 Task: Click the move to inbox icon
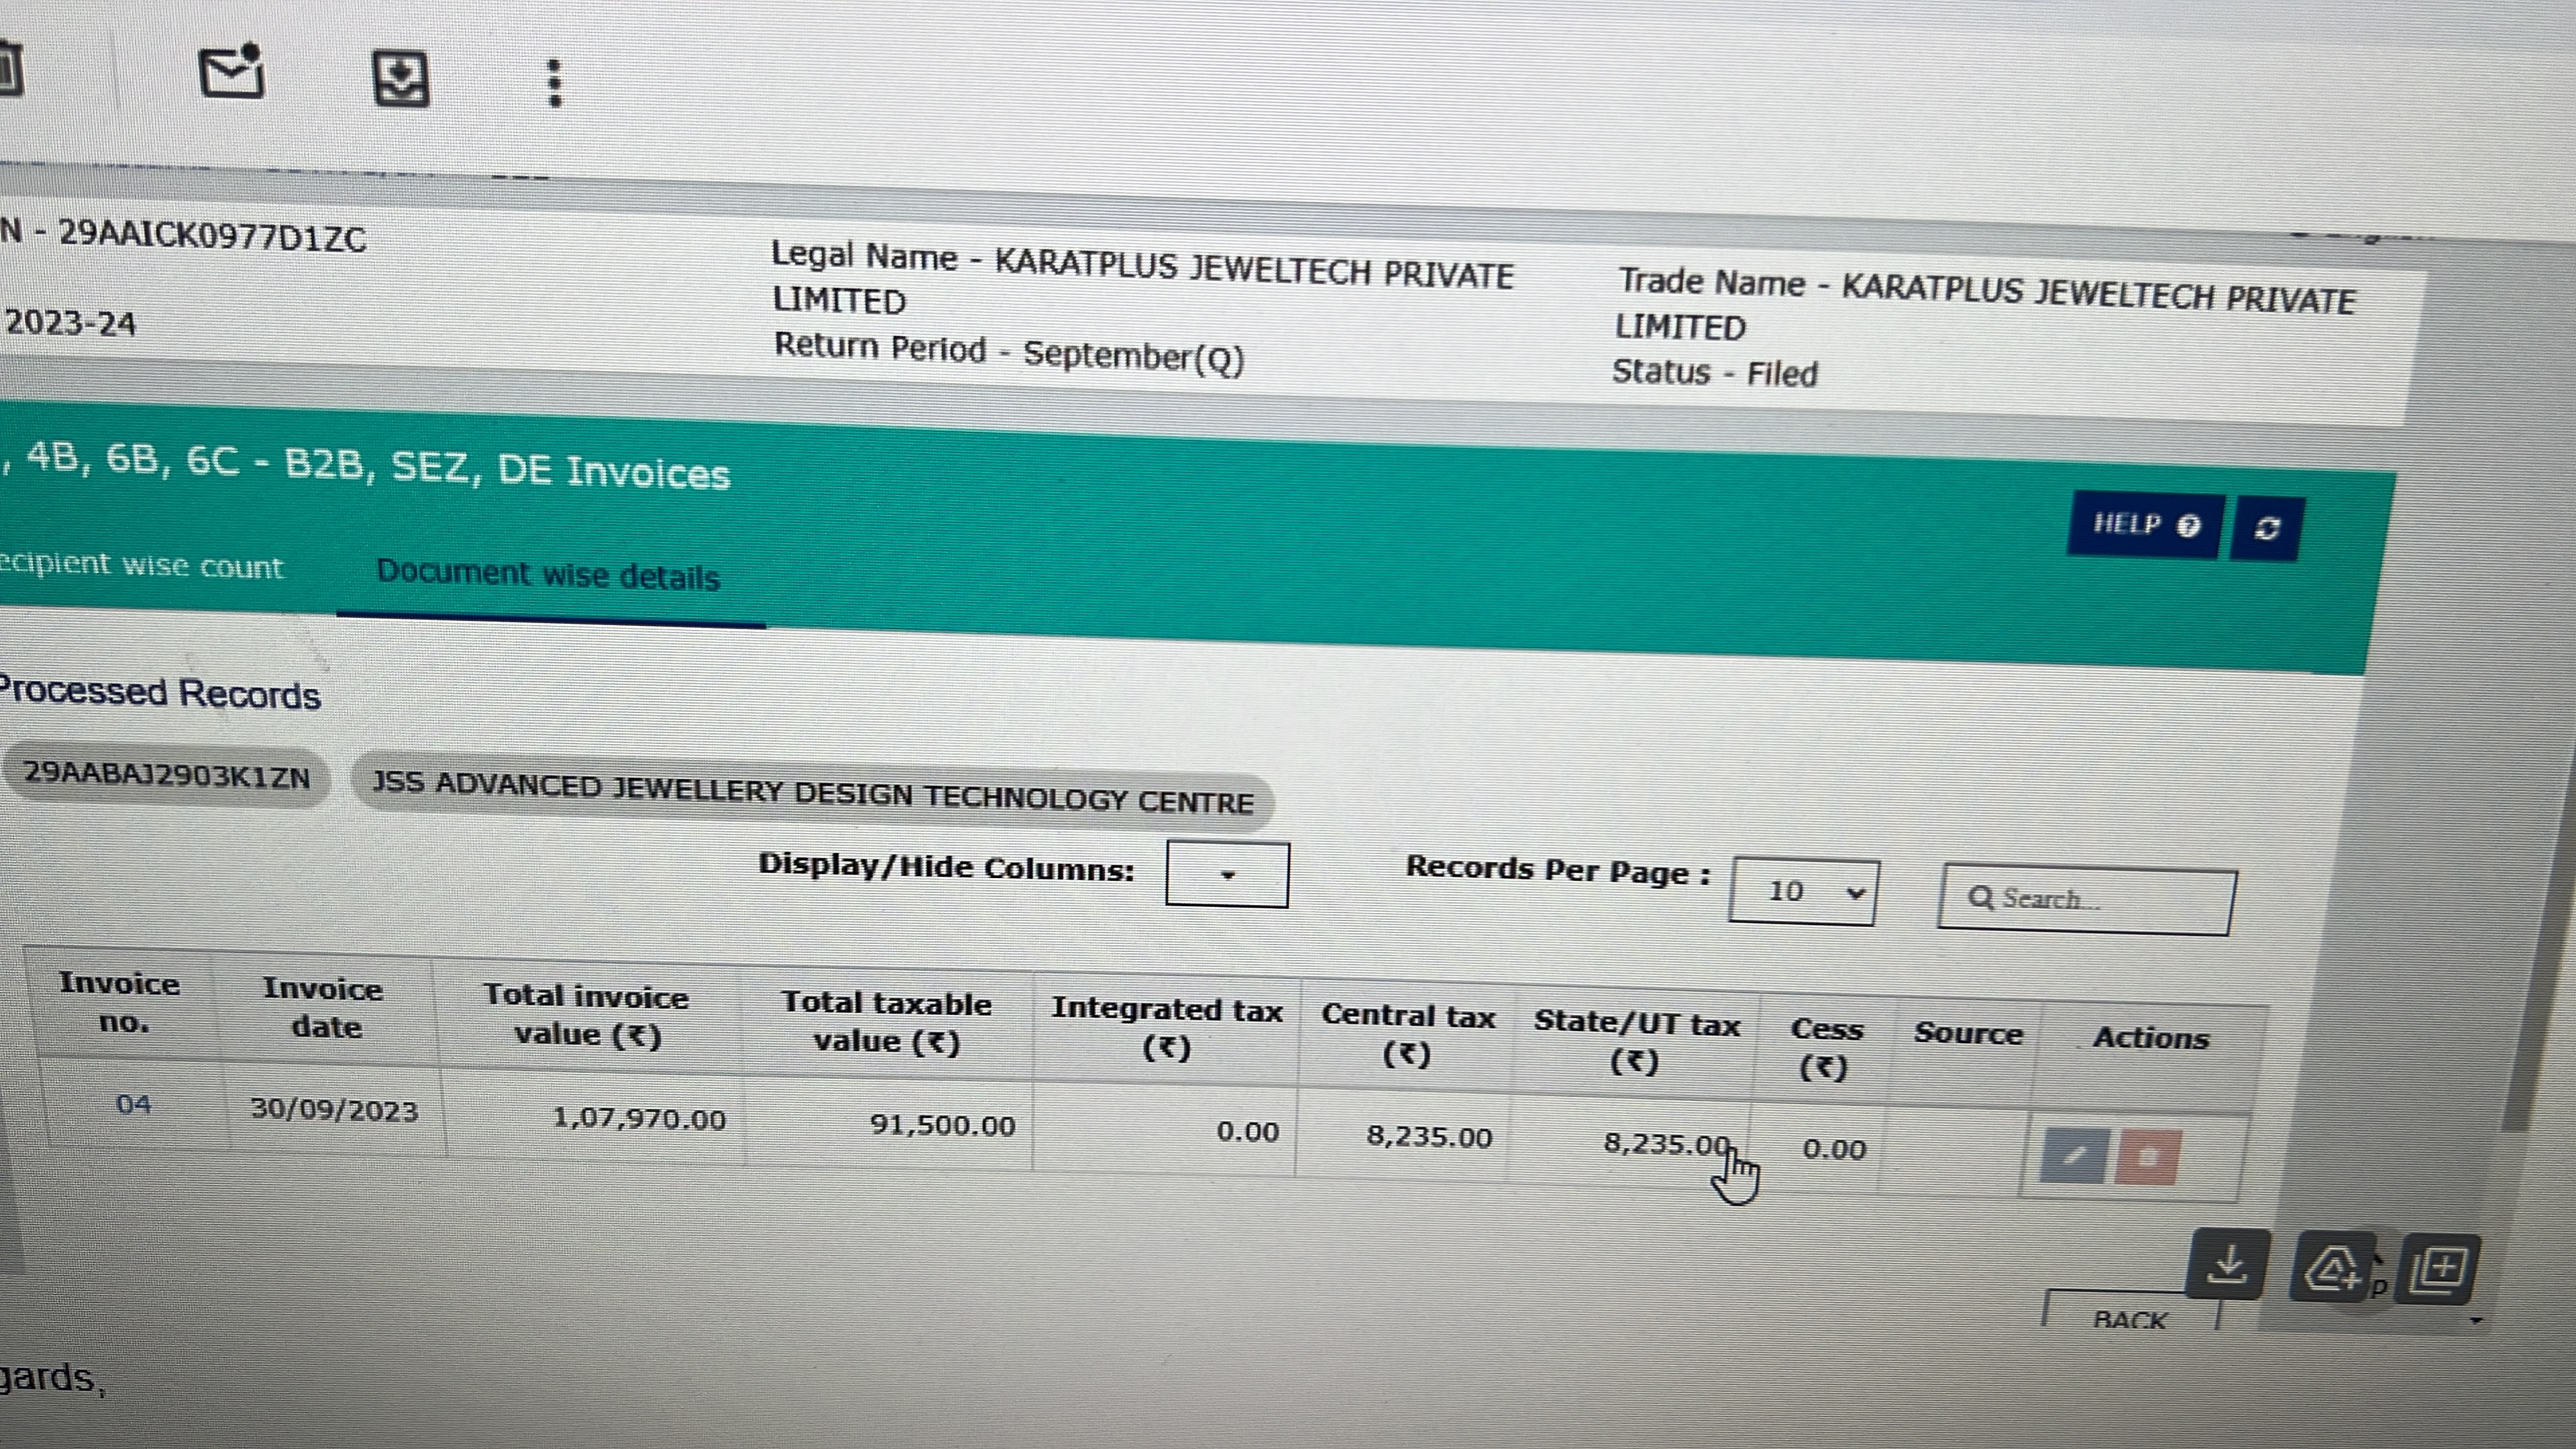coord(401,79)
